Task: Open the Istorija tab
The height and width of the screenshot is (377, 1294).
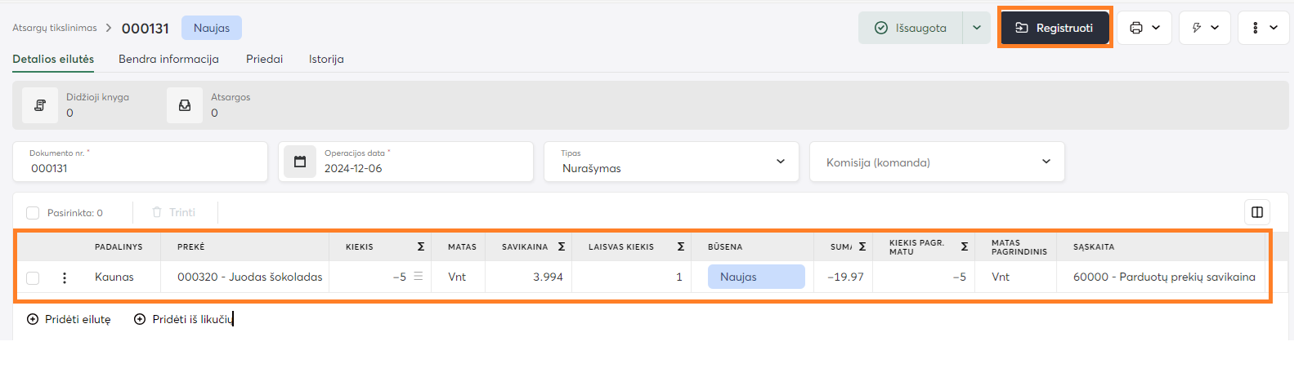Action: (326, 59)
